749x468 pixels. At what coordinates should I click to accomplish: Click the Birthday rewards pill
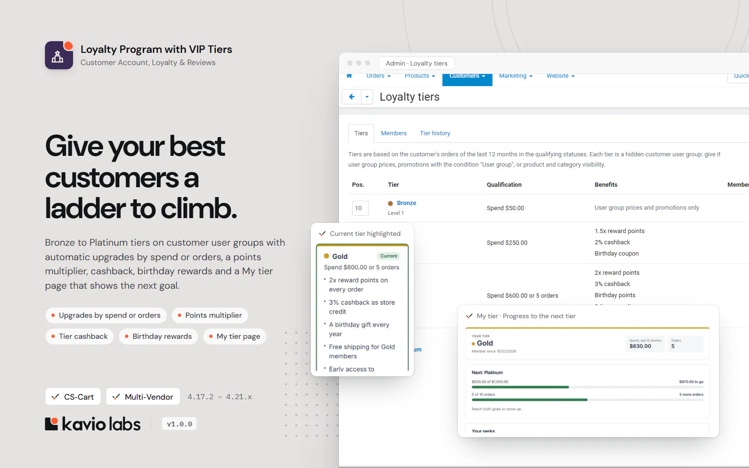[x=158, y=336]
